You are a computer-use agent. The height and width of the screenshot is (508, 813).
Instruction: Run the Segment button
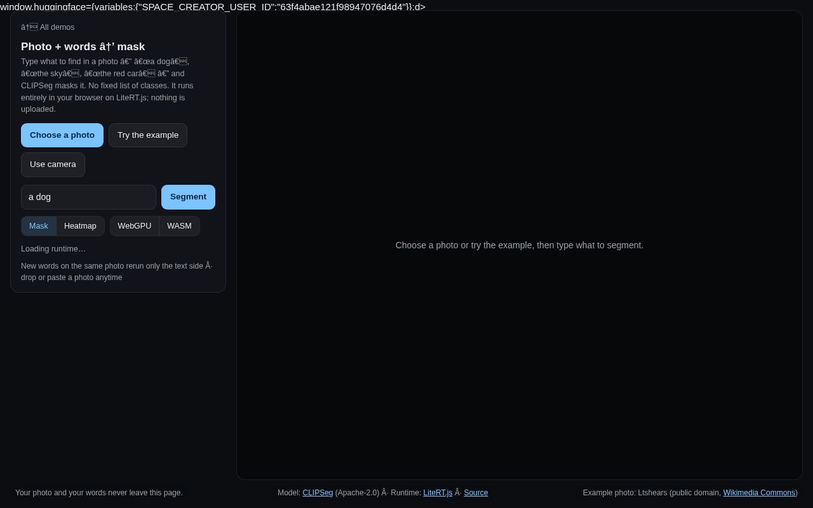click(188, 197)
